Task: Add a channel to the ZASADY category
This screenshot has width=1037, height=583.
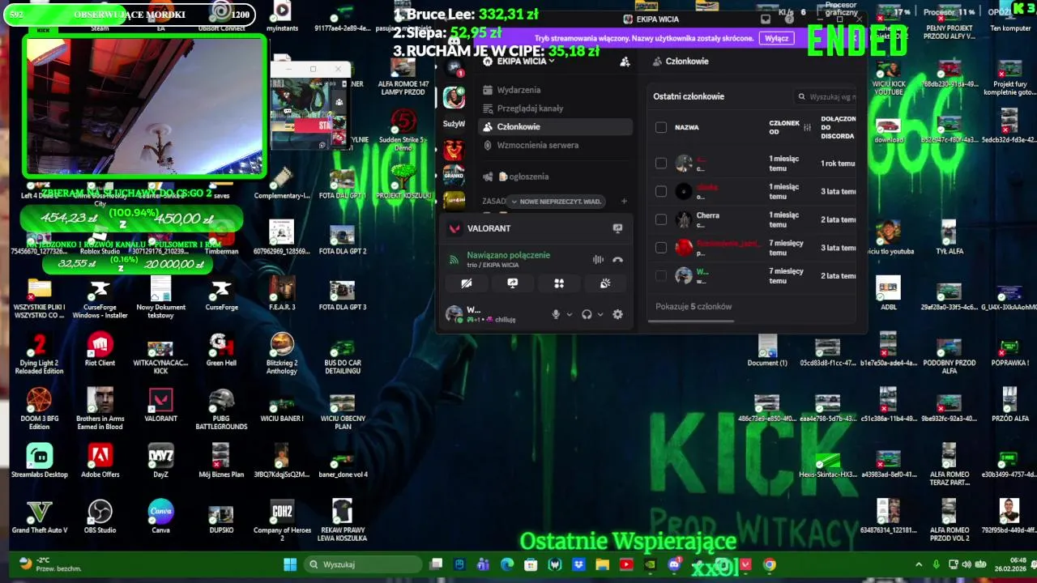Action: [624, 201]
